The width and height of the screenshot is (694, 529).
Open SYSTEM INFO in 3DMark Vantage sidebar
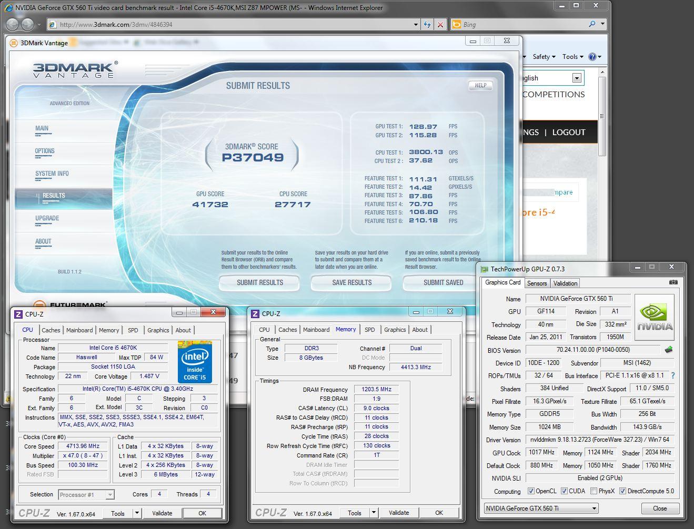click(52, 174)
